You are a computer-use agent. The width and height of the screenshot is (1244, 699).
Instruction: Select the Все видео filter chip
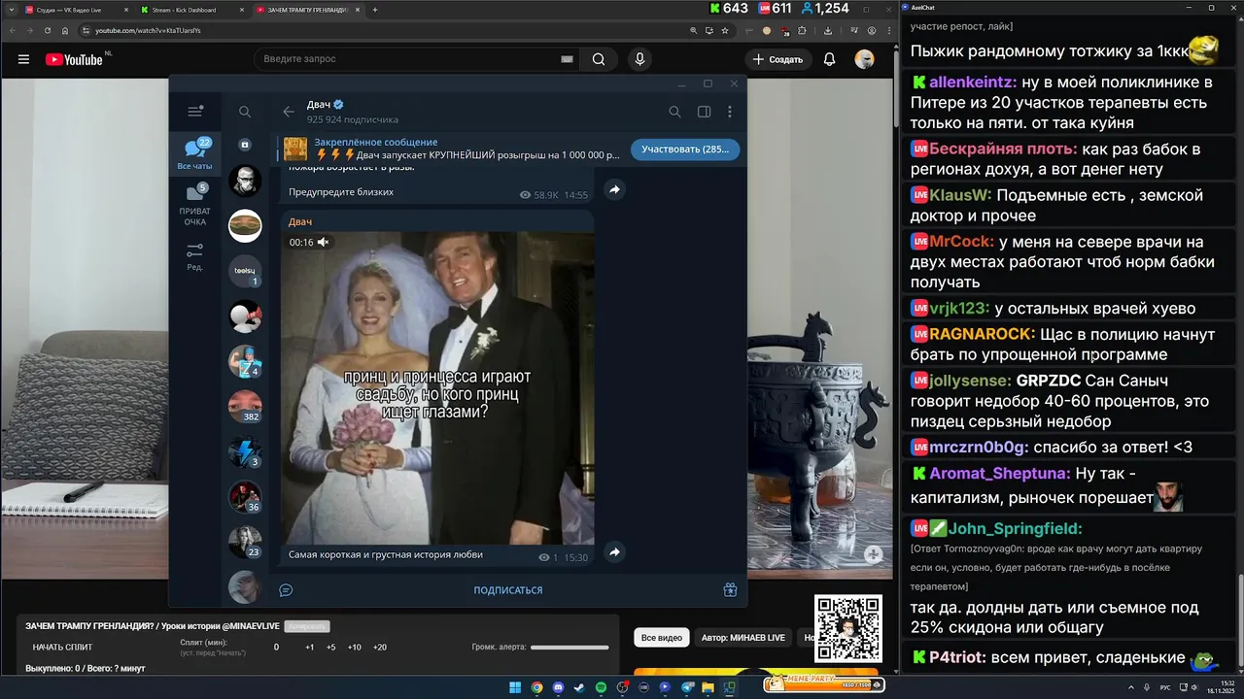(x=662, y=638)
